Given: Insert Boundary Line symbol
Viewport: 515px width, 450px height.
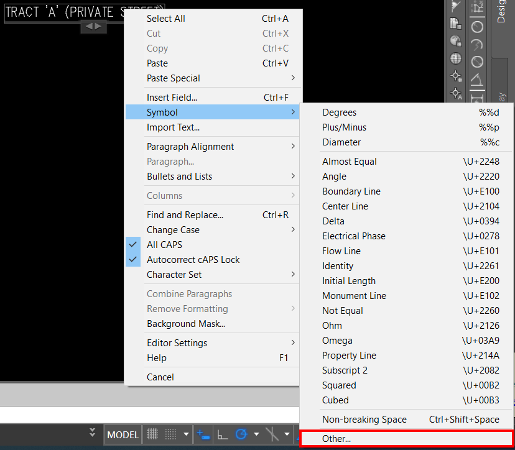Looking at the screenshot, I should pyautogui.click(x=407, y=191).
